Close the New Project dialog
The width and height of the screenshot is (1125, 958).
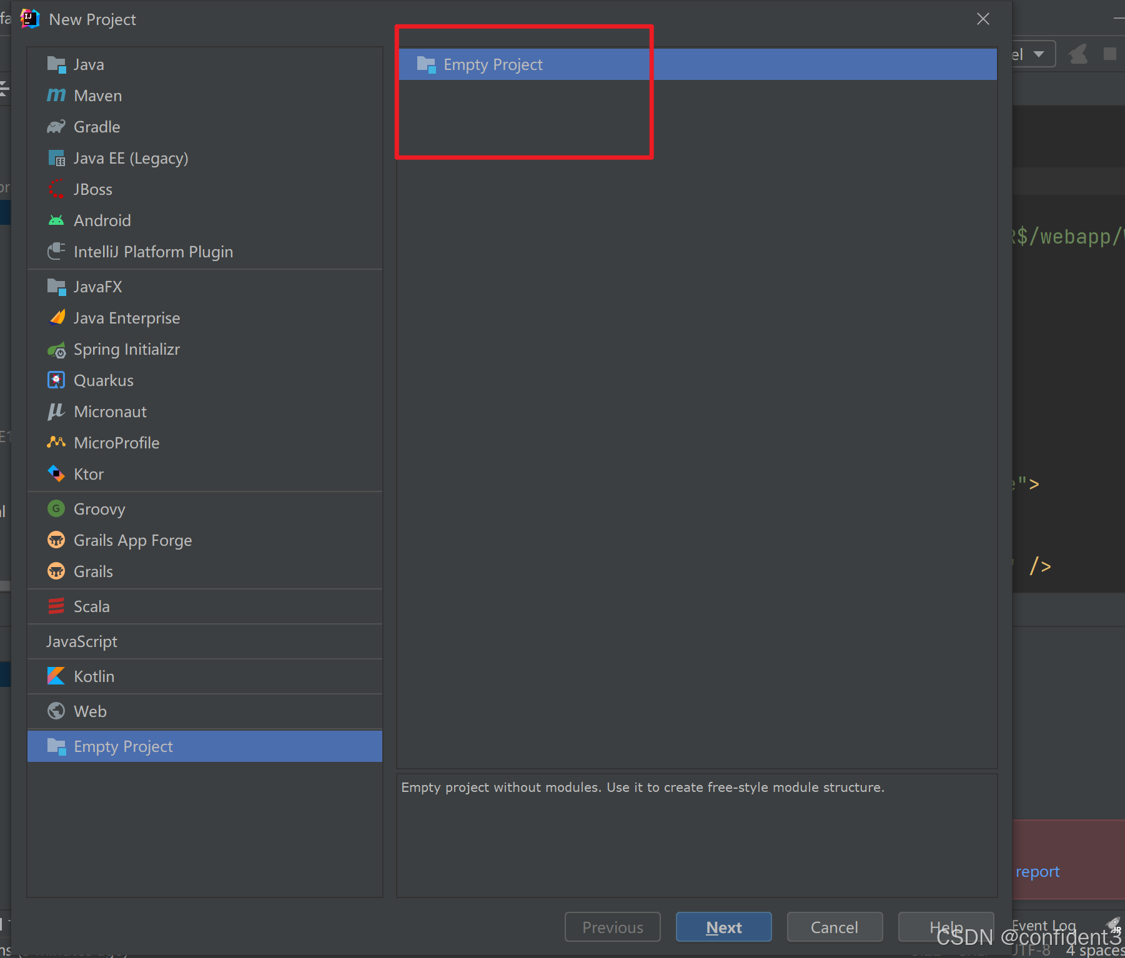point(983,19)
